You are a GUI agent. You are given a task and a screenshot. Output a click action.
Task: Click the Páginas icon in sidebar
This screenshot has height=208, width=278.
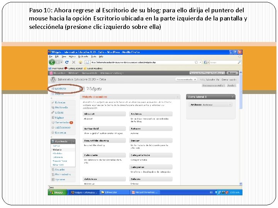[53, 117]
